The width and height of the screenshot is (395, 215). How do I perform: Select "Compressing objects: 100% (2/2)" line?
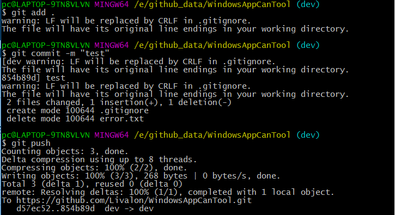(x=94, y=168)
